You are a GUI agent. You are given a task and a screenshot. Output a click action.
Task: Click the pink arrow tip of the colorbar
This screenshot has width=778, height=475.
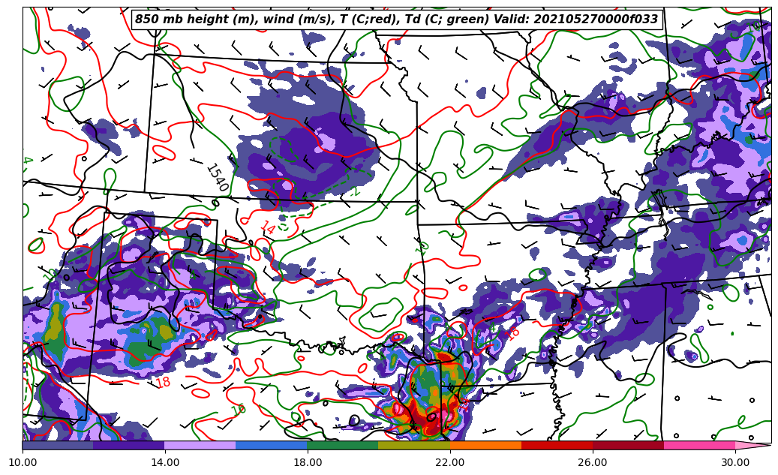click(752, 445)
